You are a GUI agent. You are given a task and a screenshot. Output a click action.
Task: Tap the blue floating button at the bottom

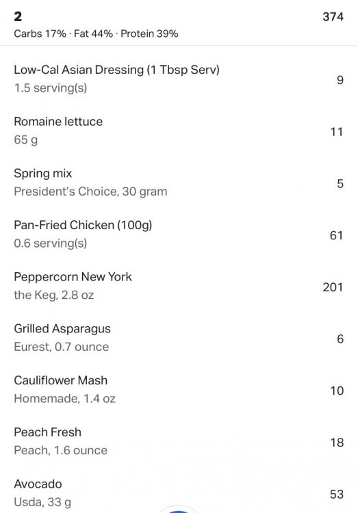pyautogui.click(x=179, y=510)
